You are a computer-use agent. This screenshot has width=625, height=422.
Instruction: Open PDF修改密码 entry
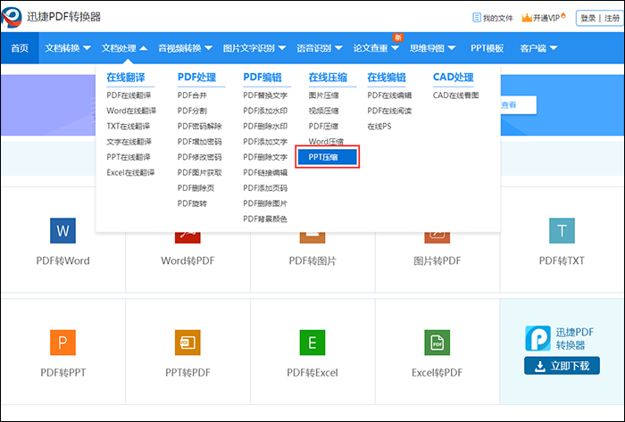(x=200, y=157)
